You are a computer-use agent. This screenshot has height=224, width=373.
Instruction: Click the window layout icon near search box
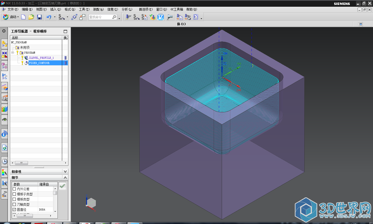pyautogui.click(x=82, y=17)
